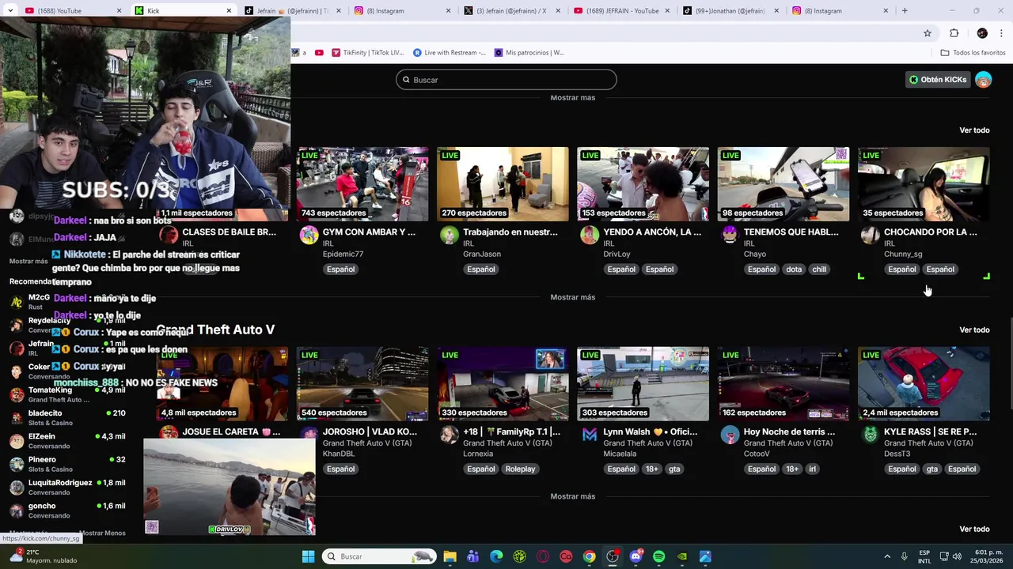
Task: Open OBS Studio taskbar icon
Action: [613, 556]
